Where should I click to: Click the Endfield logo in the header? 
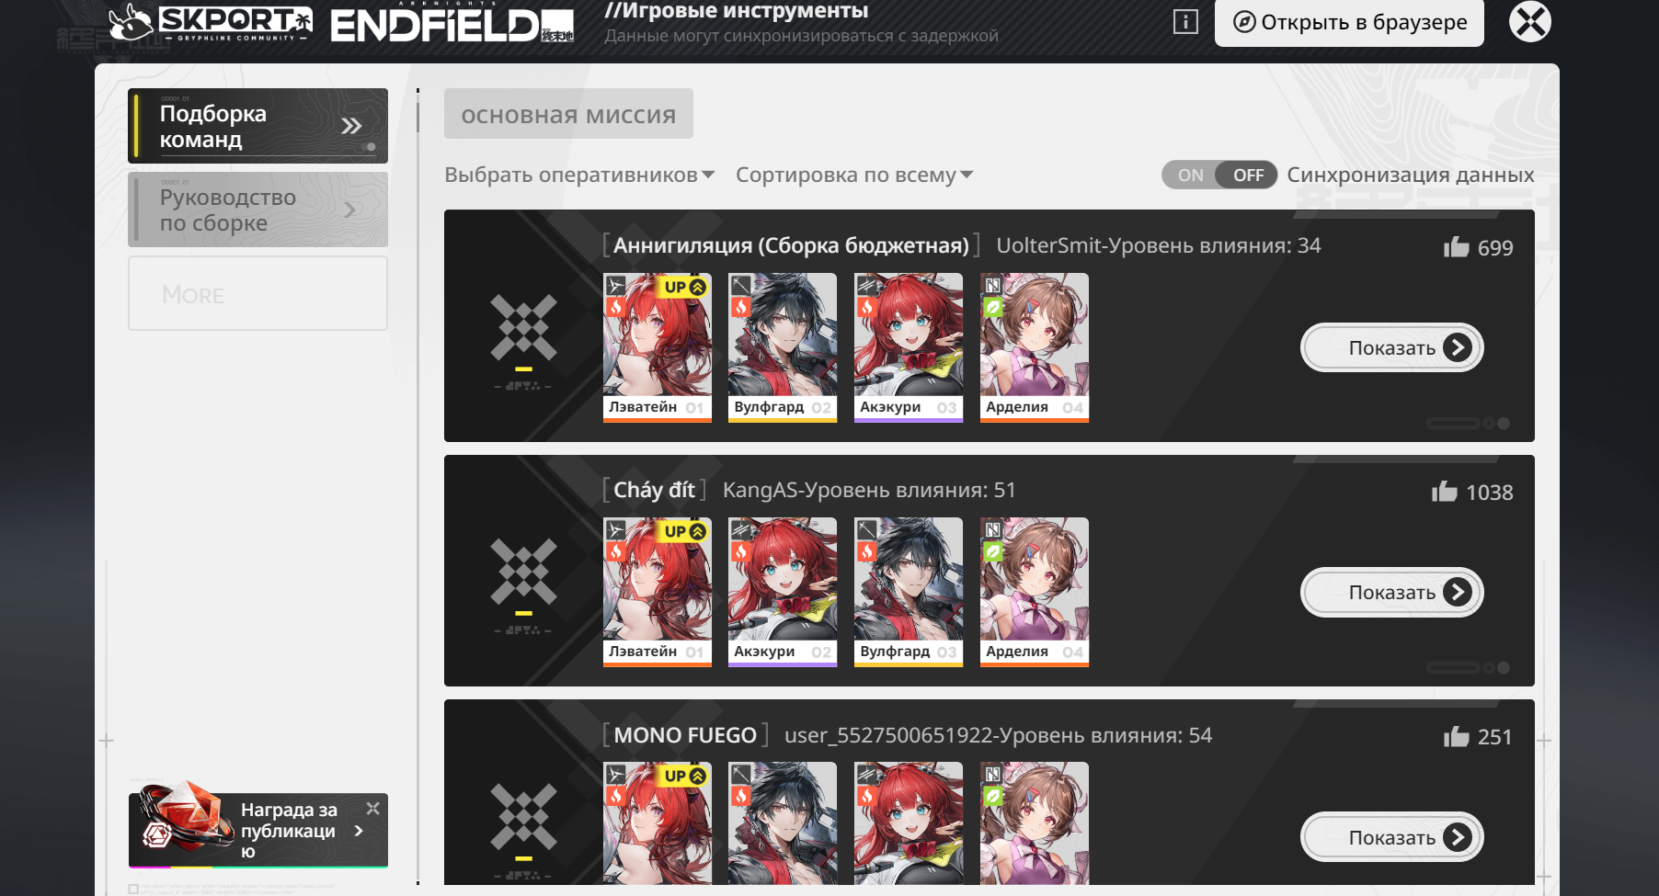point(452,25)
